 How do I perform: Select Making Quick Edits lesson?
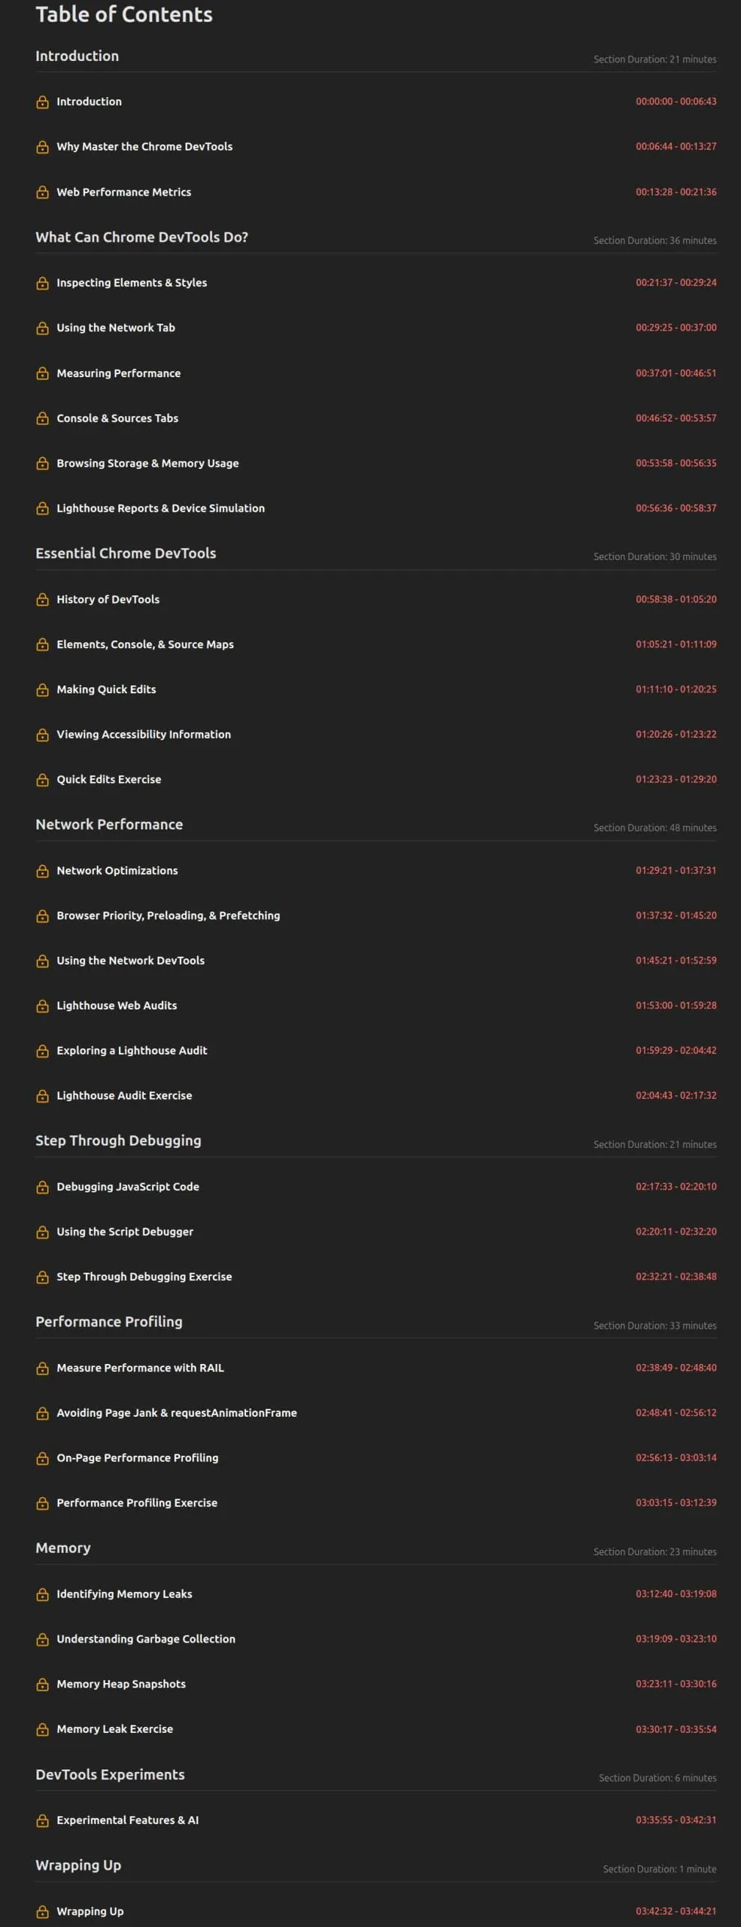pyautogui.click(x=106, y=689)
